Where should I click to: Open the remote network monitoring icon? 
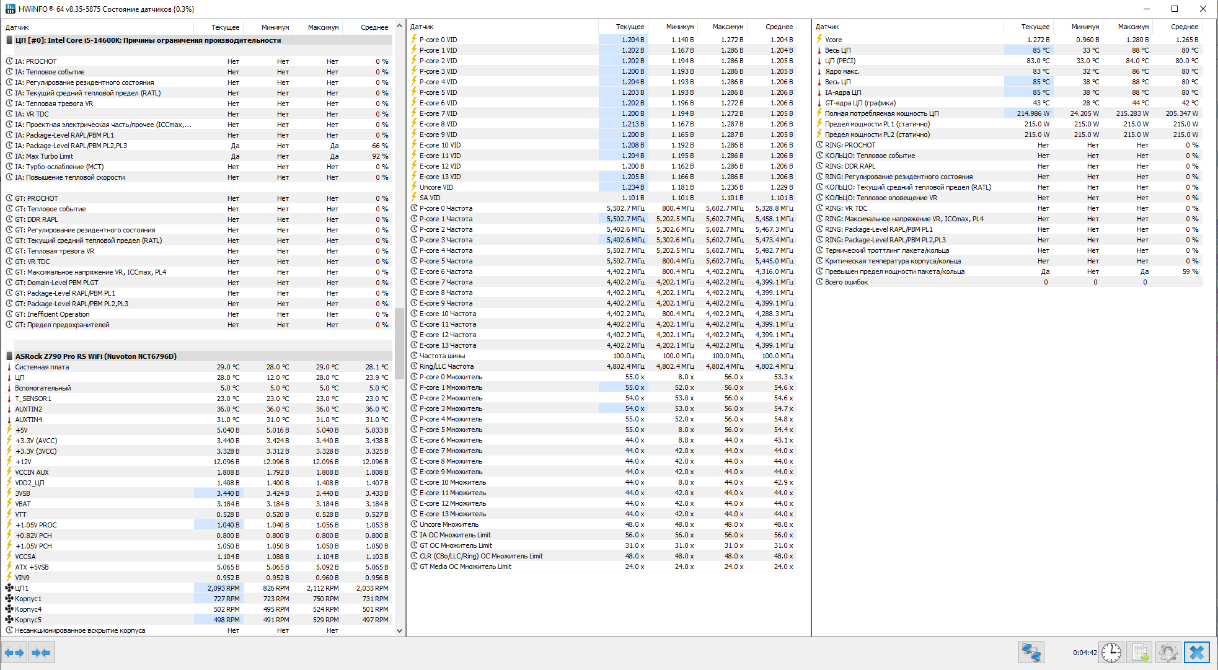click(1031, 653)
